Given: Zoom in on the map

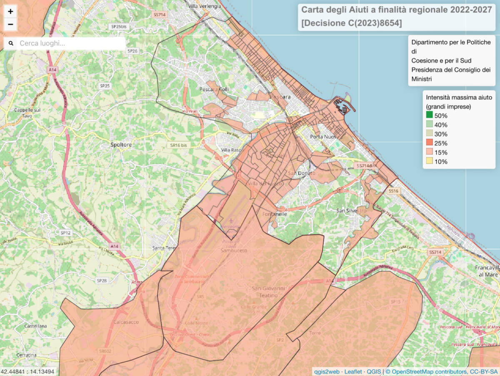Looking at the screenshot, I should (10, 12).
